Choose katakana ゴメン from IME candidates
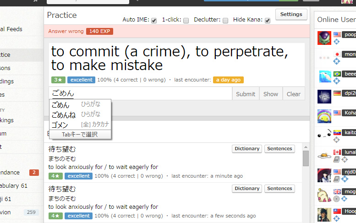This screenshot has width=356, height=223. click(60, 125)
